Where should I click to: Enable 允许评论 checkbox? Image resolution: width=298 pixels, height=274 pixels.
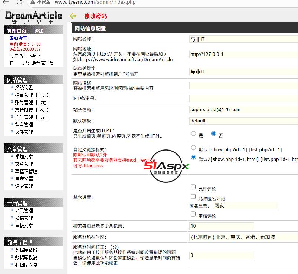pos(193,187)
